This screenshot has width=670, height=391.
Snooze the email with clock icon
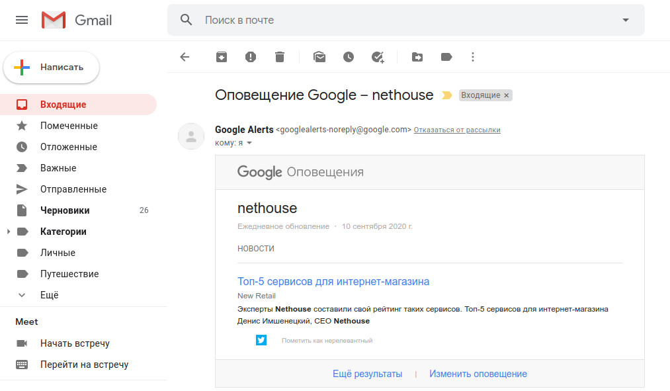coord(349,57)
